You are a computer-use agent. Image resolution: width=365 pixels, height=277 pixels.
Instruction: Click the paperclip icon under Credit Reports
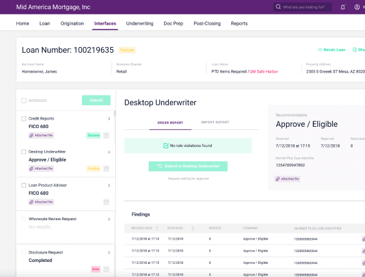click(x=31, y=135)
